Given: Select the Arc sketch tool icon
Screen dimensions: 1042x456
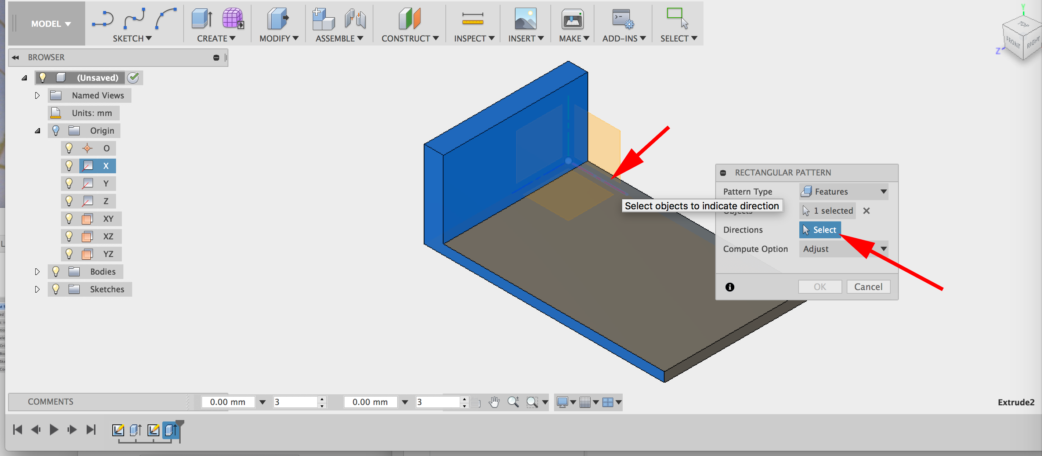Looking at the screenshot, I should coord(166,19).
